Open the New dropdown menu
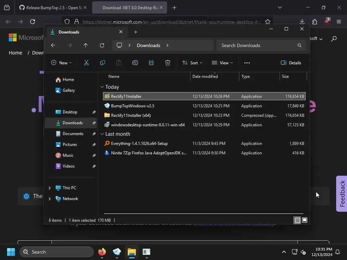Image resolution: width=347 pixels, height=260 pixels. (x=61, y=63)
